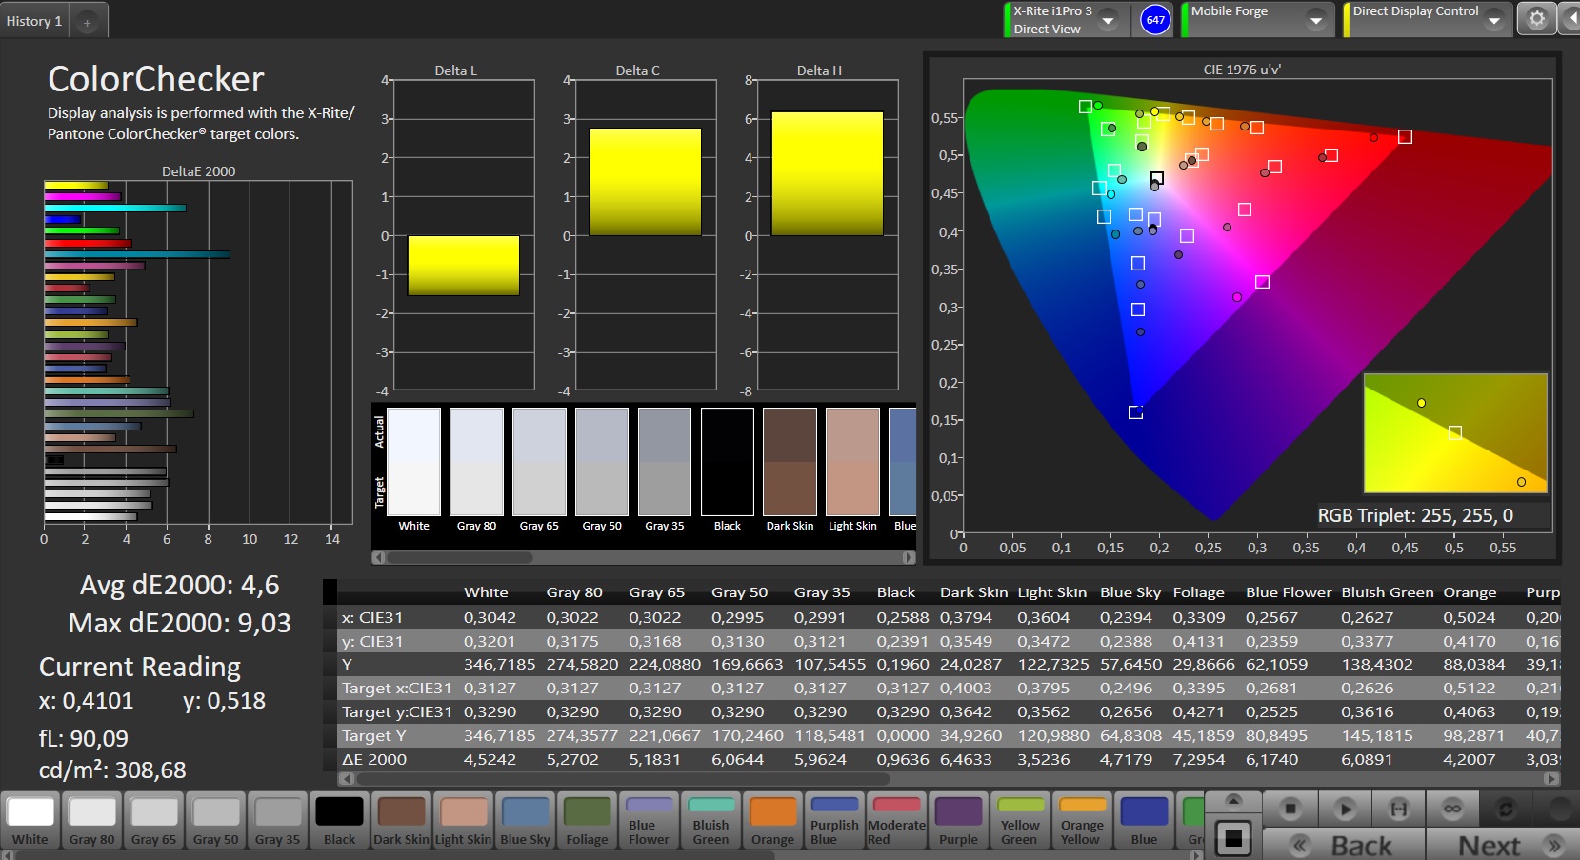This screenshot has width=1580, height=860.
Task: Click the ΔE 2000 row label
Action: [x=374, y=760]
